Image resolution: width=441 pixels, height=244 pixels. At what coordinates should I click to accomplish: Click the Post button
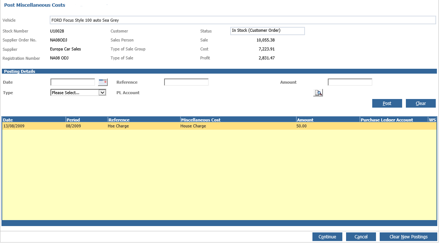[x=387, y=103]
